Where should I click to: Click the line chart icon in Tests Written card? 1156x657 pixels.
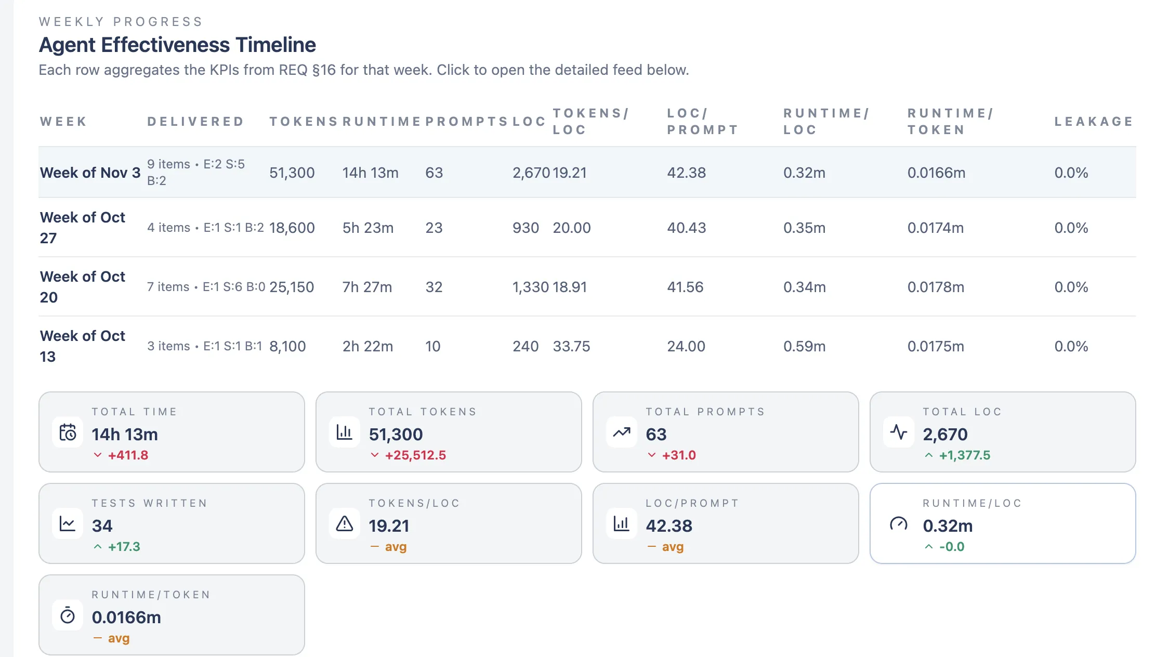(x=68, y=524)
